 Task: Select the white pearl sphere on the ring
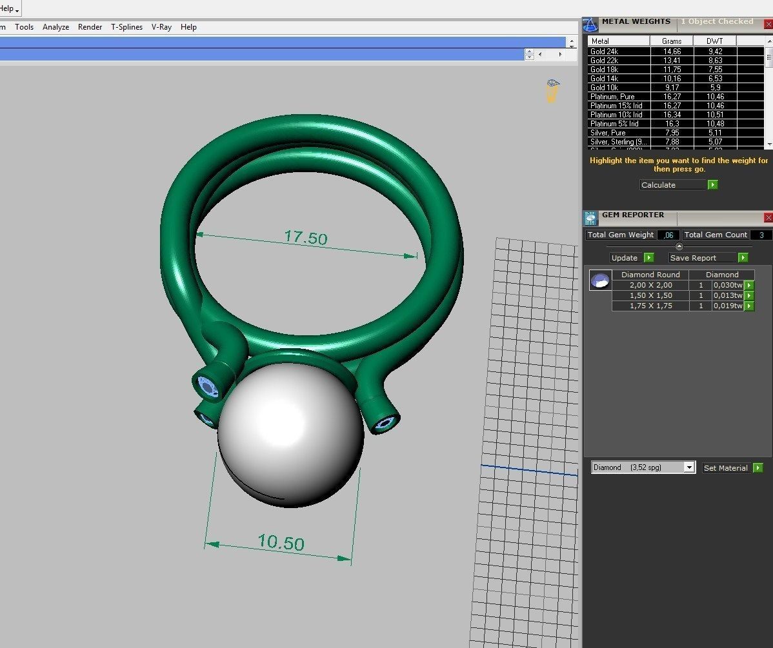(x=291, y=435)
